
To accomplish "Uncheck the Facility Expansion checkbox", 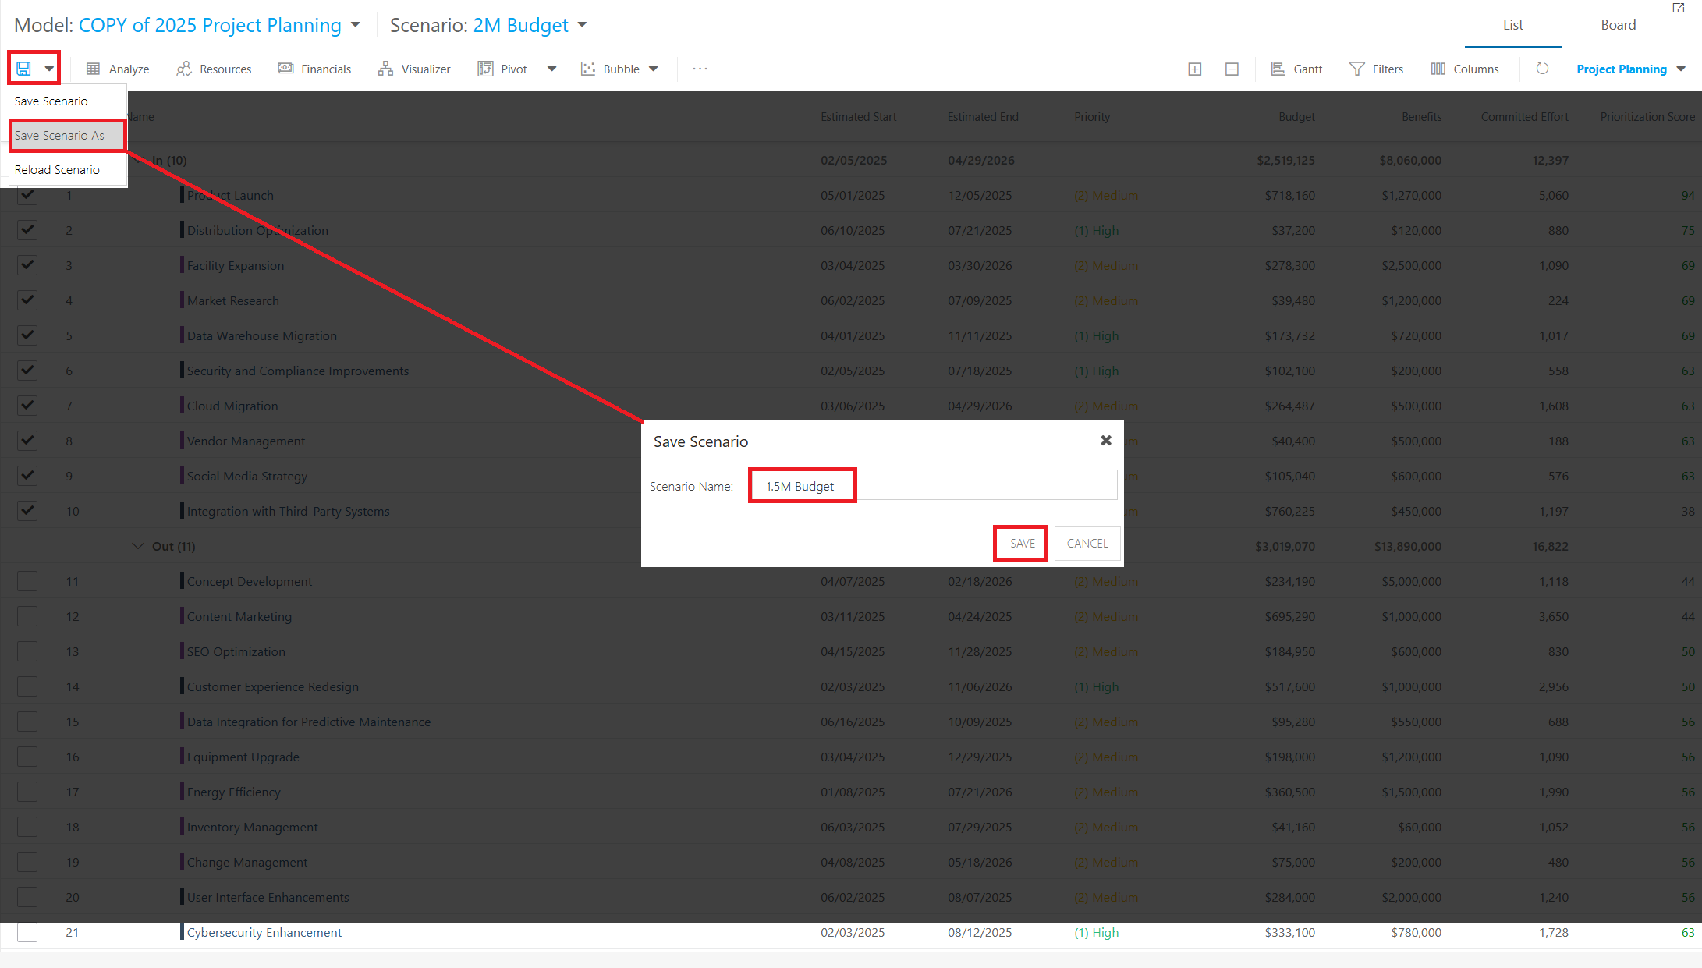I will tap(27, 265).
